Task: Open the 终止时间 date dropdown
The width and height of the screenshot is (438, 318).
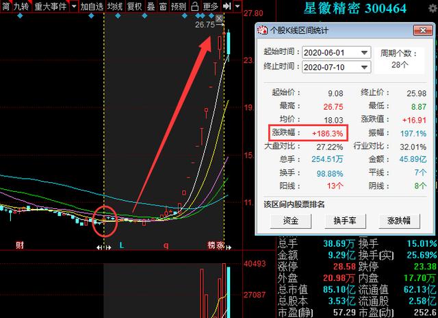Action: tap(364, 67)
